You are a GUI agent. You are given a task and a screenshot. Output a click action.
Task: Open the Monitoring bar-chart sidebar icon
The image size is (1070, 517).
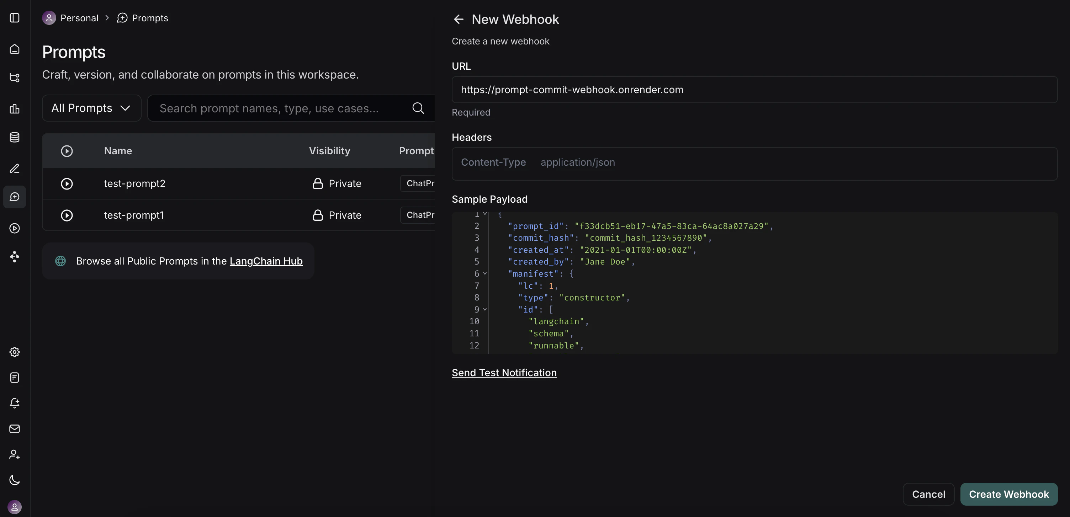[x=15, y=109]
